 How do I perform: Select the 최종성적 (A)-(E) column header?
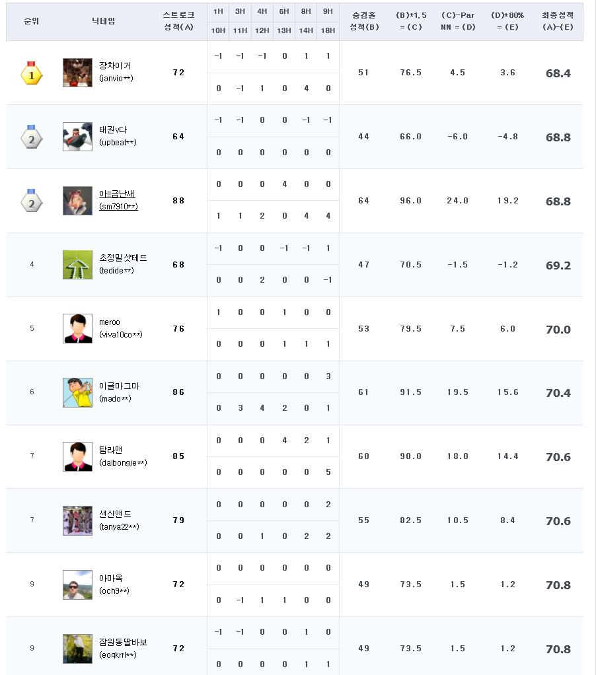click(558, 21)
